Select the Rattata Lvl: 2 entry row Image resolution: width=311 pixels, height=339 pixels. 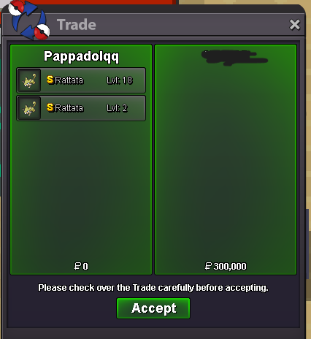pyautogui.click(x=81, y=108)
